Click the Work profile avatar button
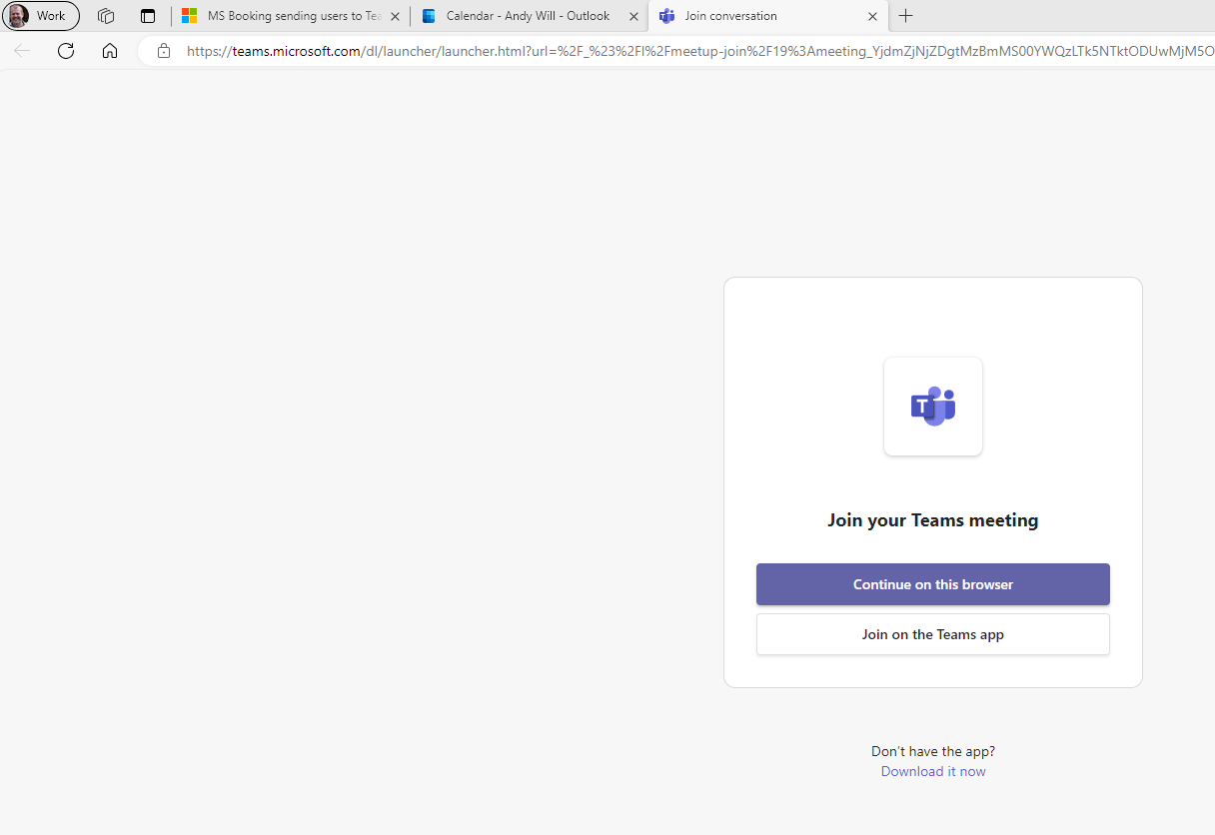 click(x=40, y=16)
